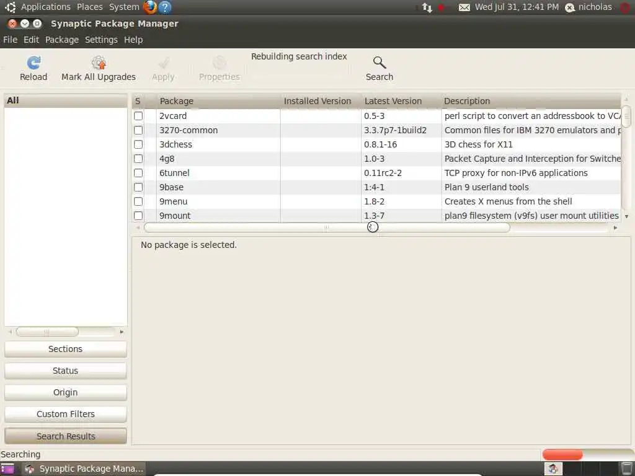Tick the checkbox for 9menu
This screenshot has width=635, height=476.
[x=138, y=201]
